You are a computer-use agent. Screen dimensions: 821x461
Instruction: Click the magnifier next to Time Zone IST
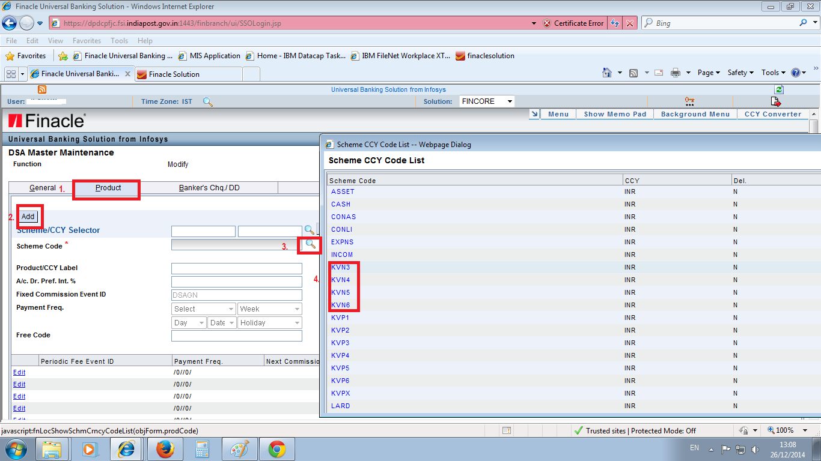pos(207,102)
